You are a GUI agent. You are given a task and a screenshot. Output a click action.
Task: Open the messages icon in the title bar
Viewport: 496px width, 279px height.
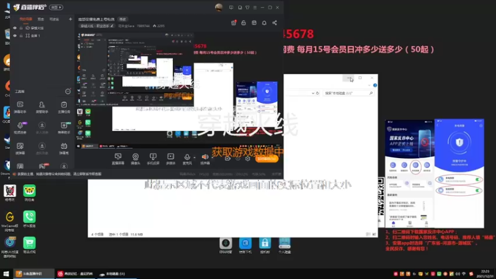(231, 7)
